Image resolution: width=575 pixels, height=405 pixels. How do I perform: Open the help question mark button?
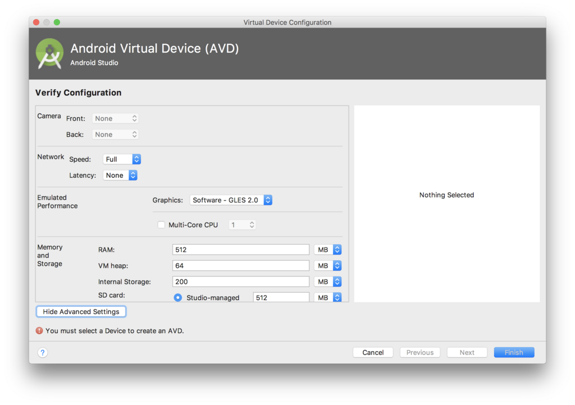tap(43, 352)
